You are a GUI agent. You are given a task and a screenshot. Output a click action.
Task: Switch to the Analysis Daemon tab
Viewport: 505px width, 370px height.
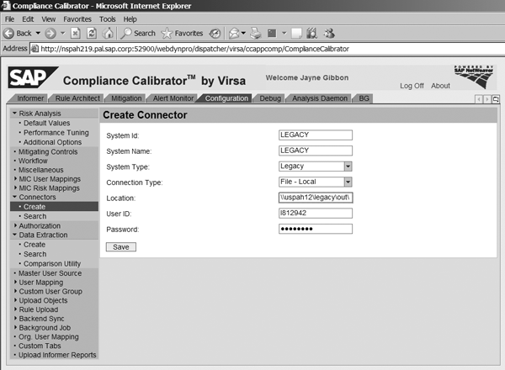click(x=320, y=98)
